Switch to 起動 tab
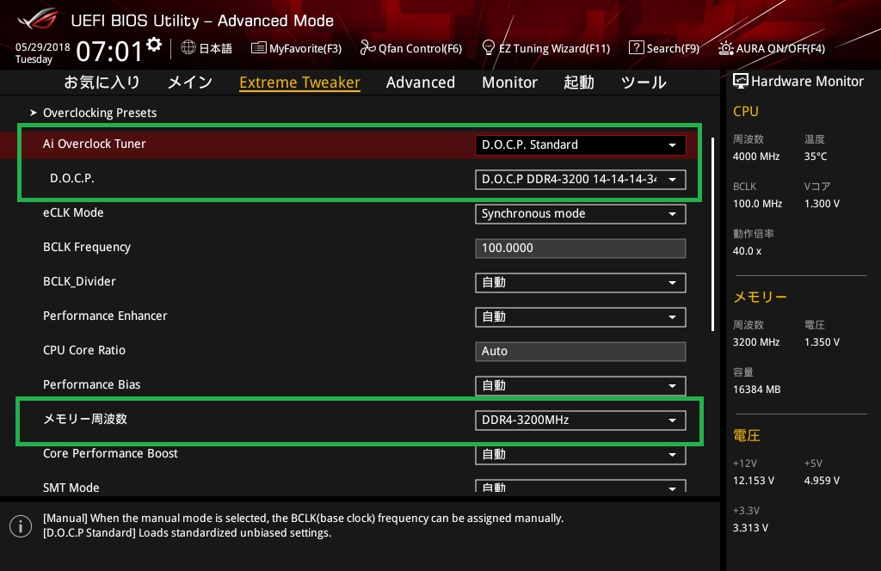881x571 pixels. coord(579,82)
